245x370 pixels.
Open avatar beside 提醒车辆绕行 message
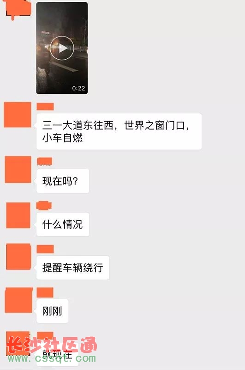click(18, 257)
